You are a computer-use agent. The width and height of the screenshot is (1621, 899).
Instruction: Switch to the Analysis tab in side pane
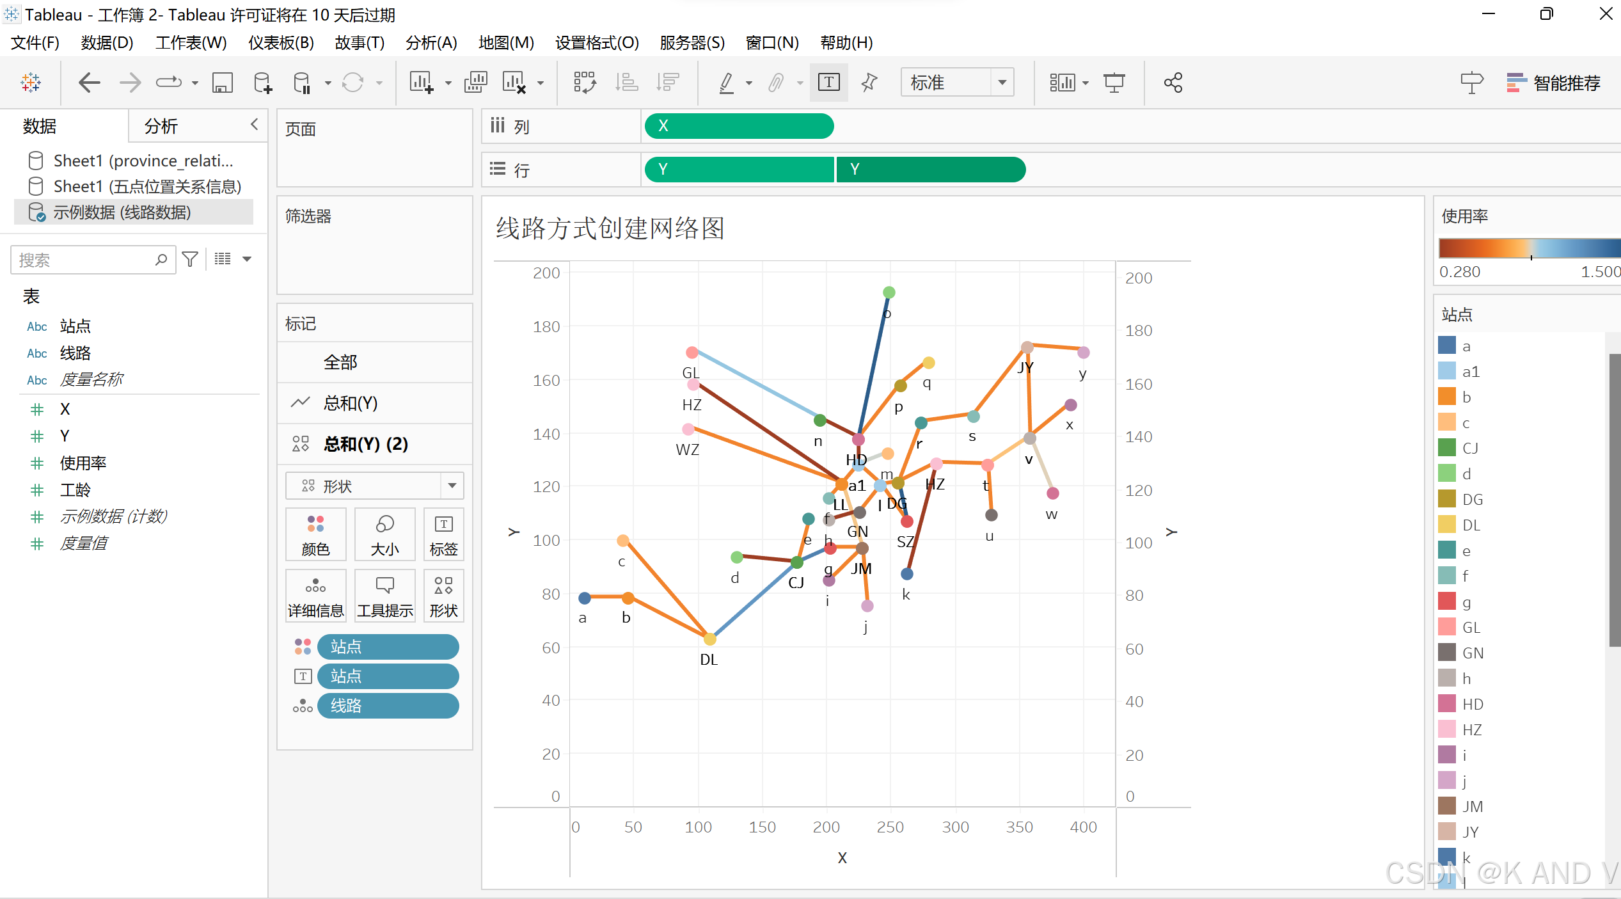(161, 126)
